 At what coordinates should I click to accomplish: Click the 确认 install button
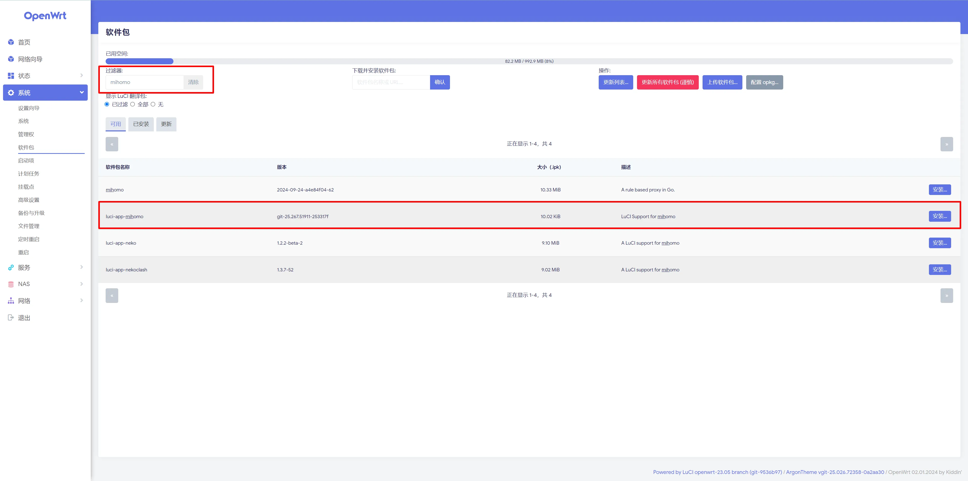click(440, 82)
